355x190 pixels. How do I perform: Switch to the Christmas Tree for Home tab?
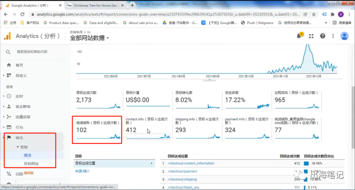coord(95,6)
